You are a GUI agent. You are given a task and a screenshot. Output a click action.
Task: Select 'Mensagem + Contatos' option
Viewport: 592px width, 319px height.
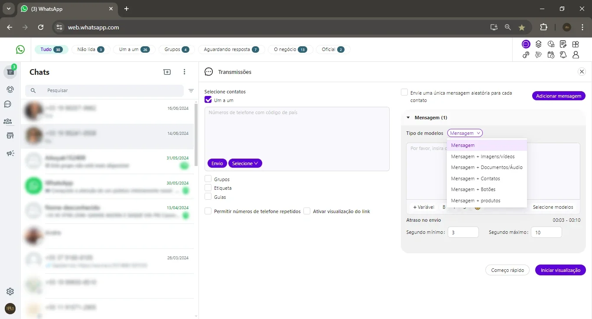(487, 179)
